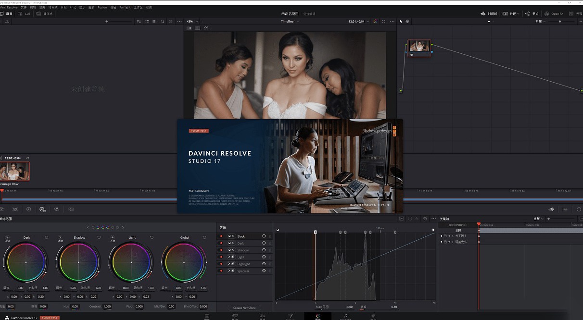Click gallery thumbnail size slider handle
This screenshot has width=583, height=320.
(107, 22)
